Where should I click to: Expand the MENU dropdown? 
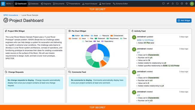(10, 4)
